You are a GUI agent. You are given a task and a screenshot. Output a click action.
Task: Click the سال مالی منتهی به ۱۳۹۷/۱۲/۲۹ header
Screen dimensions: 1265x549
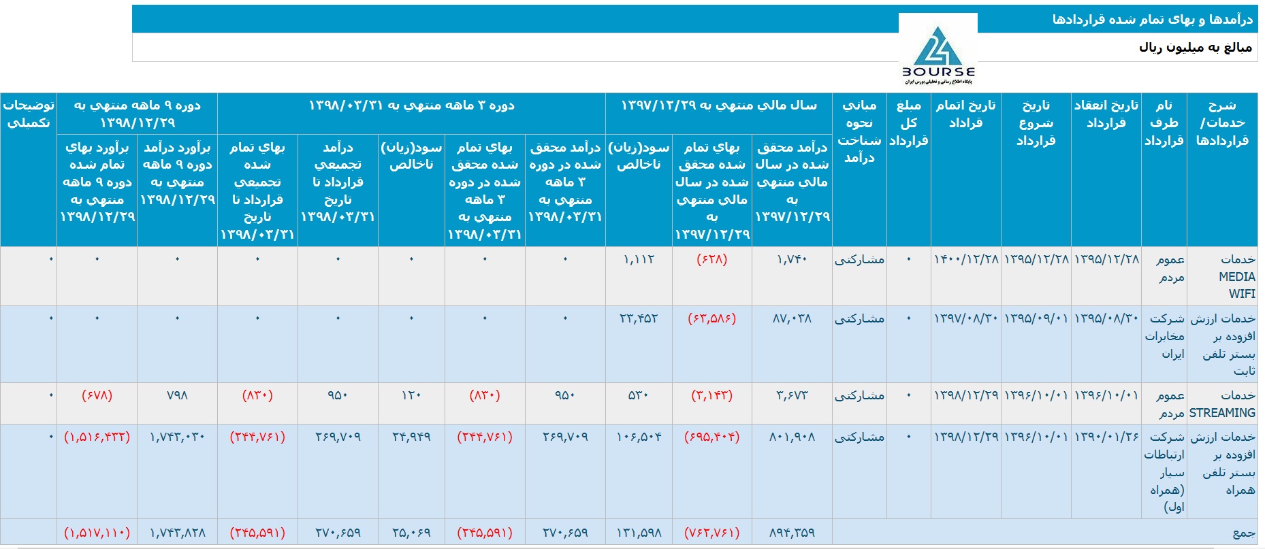coord(718,105)
